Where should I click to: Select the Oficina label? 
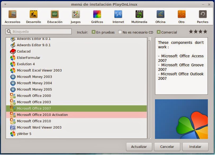coord(161,22)
